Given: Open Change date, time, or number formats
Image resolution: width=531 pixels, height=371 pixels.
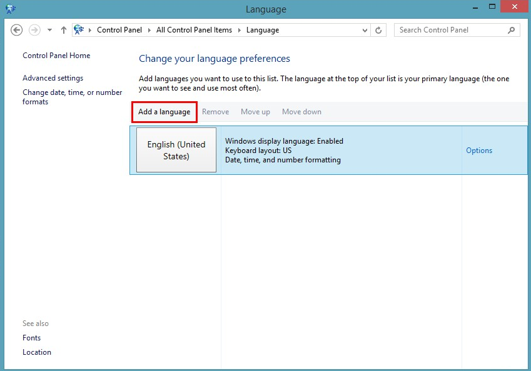Looking at the screenshot, I should coord(72,97).
